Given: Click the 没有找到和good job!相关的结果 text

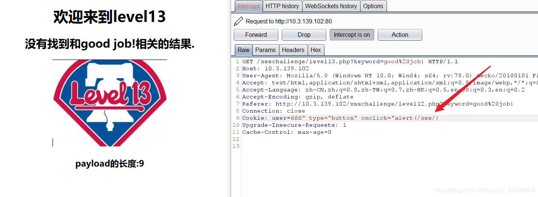Looking at the screenshot, I should [x=110, y=44].
